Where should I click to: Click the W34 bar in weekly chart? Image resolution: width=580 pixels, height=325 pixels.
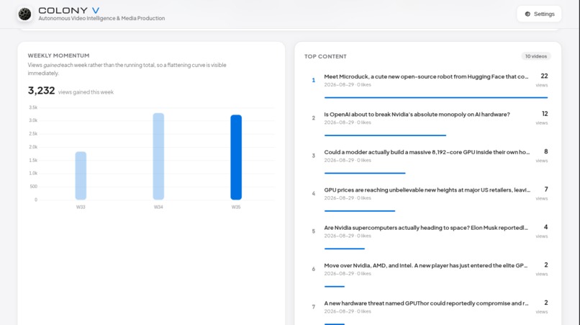tap(158, 156)
